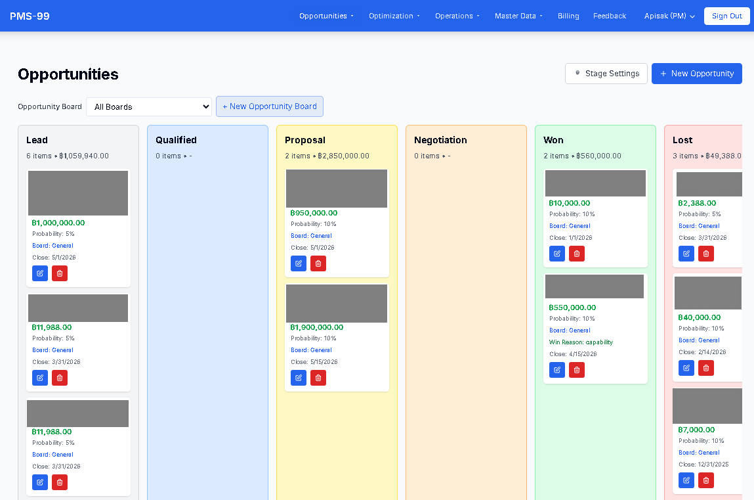Delete the ฿1,000,000.00 Lead opportunity
754x500 pixels.
(60, 273)
